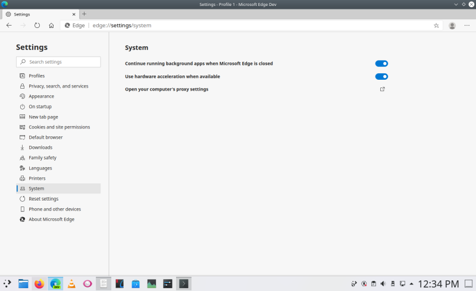
Task: Open Cookies and site permissions
Action: pos(58,127)
